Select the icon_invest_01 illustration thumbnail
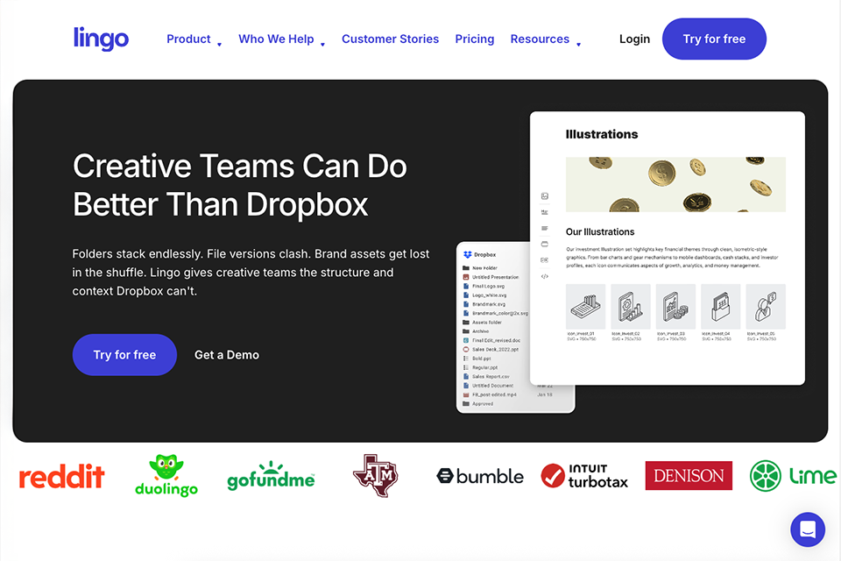 (x=586, y=307)
